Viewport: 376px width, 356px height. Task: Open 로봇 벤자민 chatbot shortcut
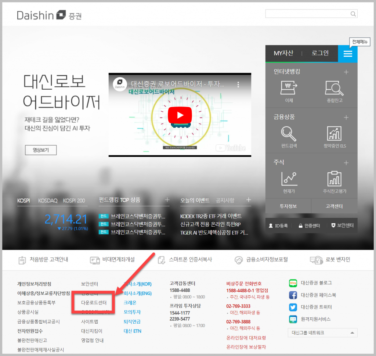tap(330, 260)
